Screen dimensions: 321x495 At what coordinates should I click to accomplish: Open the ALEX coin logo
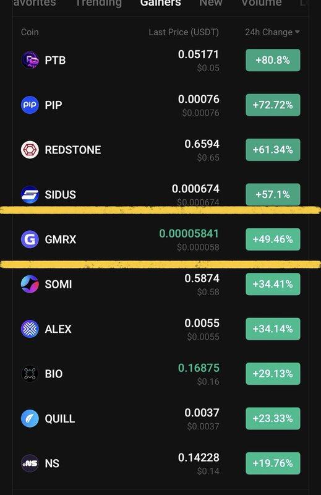tap(30, 329)
